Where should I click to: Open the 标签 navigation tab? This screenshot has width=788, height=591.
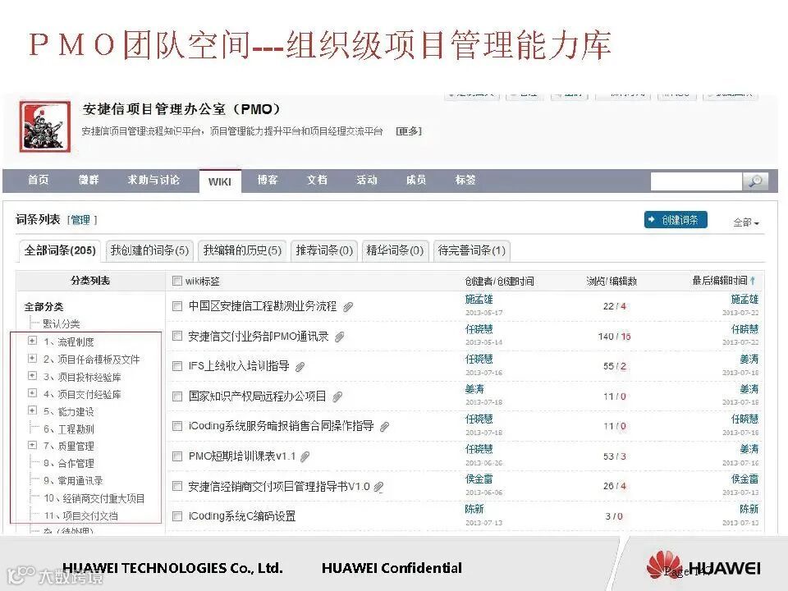465,180
